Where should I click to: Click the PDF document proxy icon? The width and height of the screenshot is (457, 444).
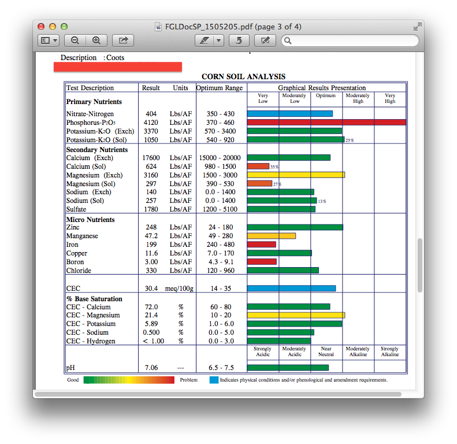(x=159, y=27)
